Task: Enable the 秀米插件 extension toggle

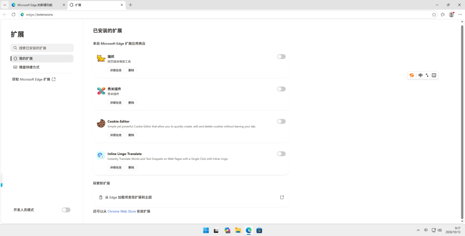Action: 281,89
